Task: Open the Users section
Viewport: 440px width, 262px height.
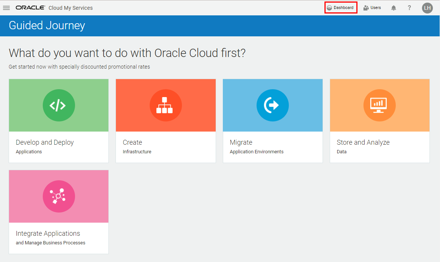Action: point(372,7)
